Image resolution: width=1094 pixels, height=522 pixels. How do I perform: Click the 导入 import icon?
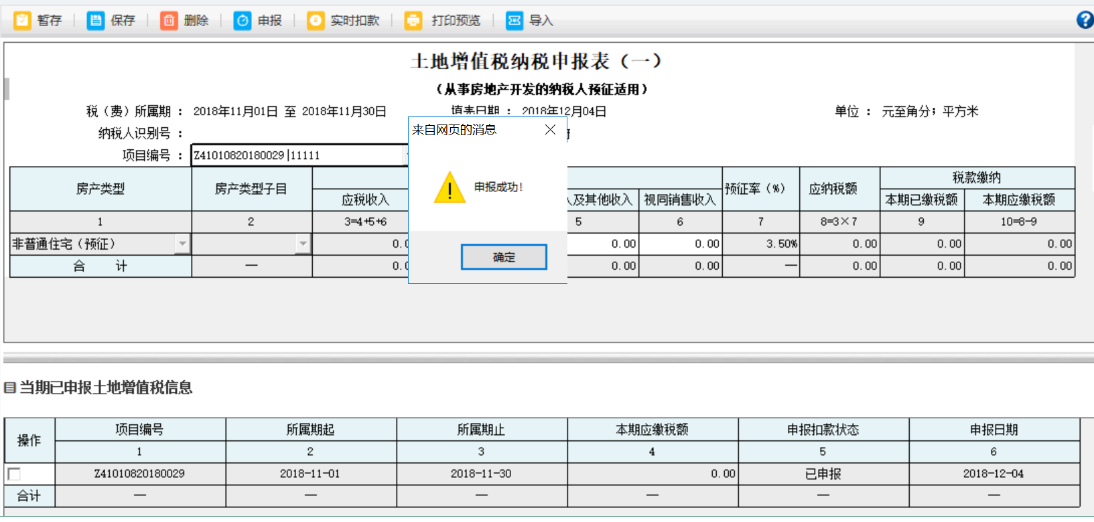coord(514,21)
